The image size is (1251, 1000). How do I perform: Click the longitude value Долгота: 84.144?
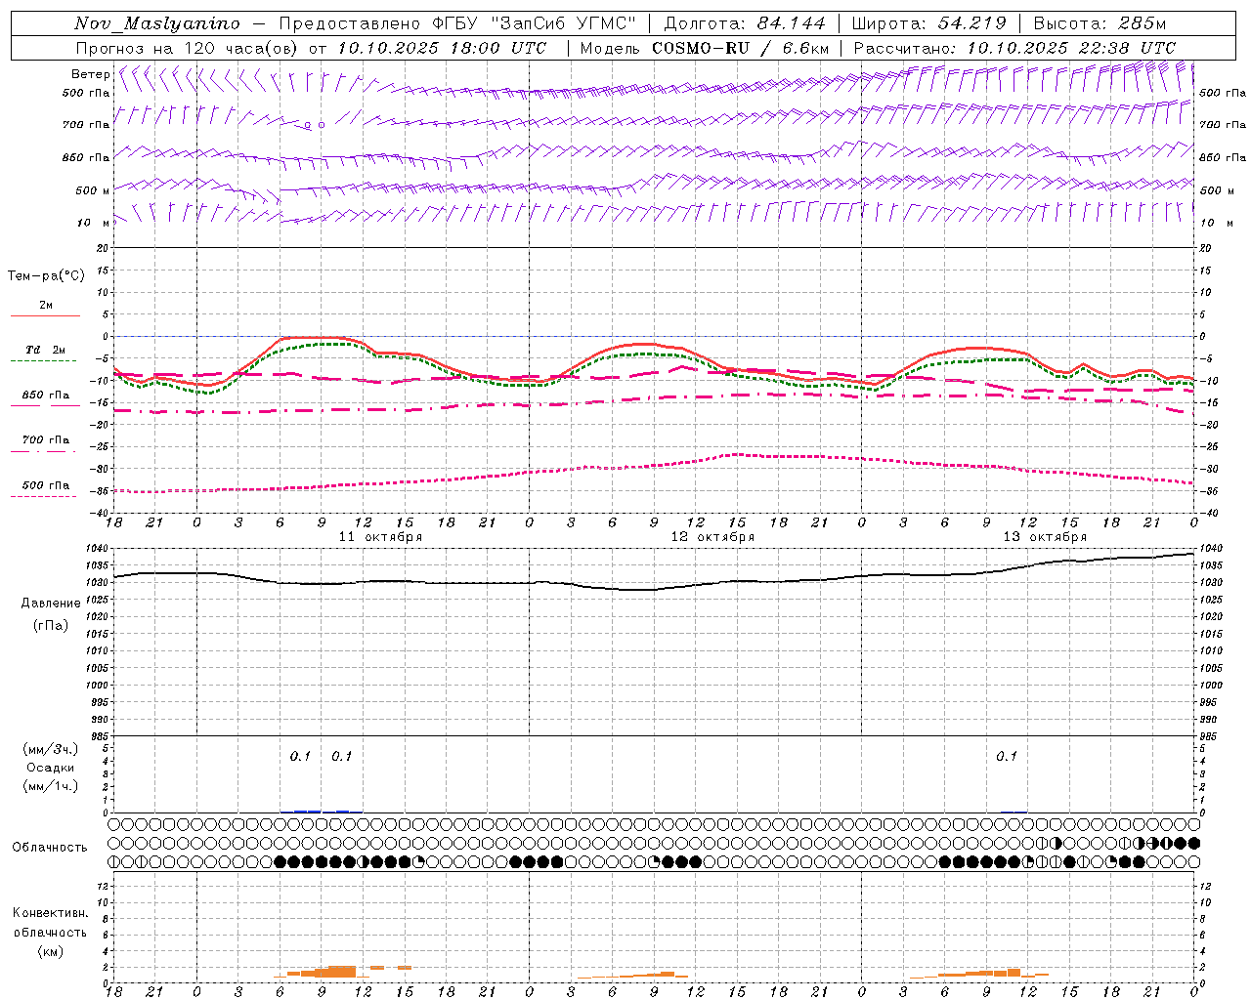coord(745,23)
